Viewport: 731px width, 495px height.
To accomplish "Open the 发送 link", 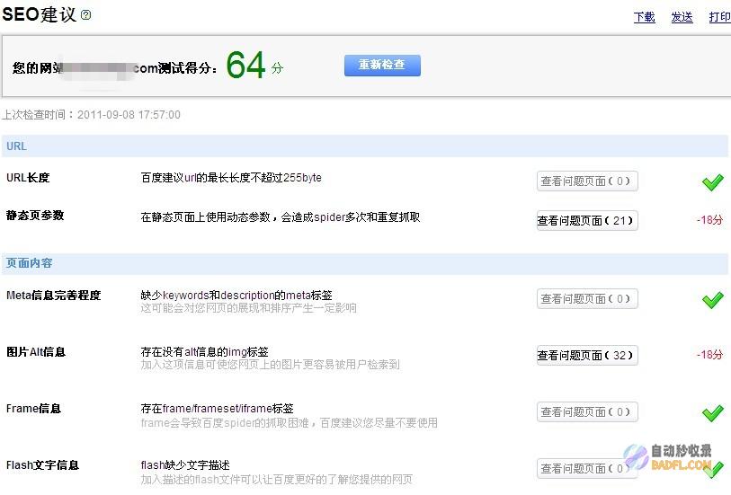I will 682,17.
